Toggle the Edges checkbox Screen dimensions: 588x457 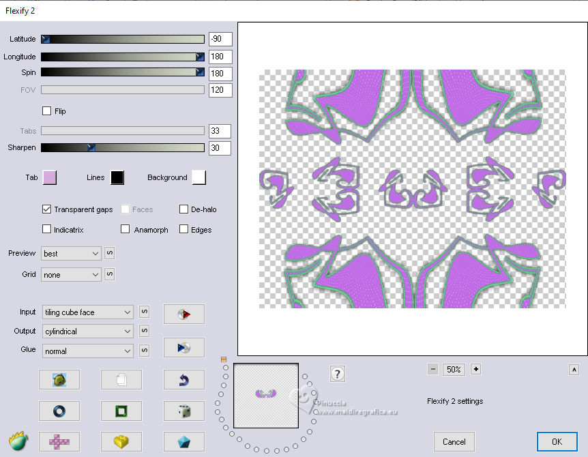coord(183,229)
